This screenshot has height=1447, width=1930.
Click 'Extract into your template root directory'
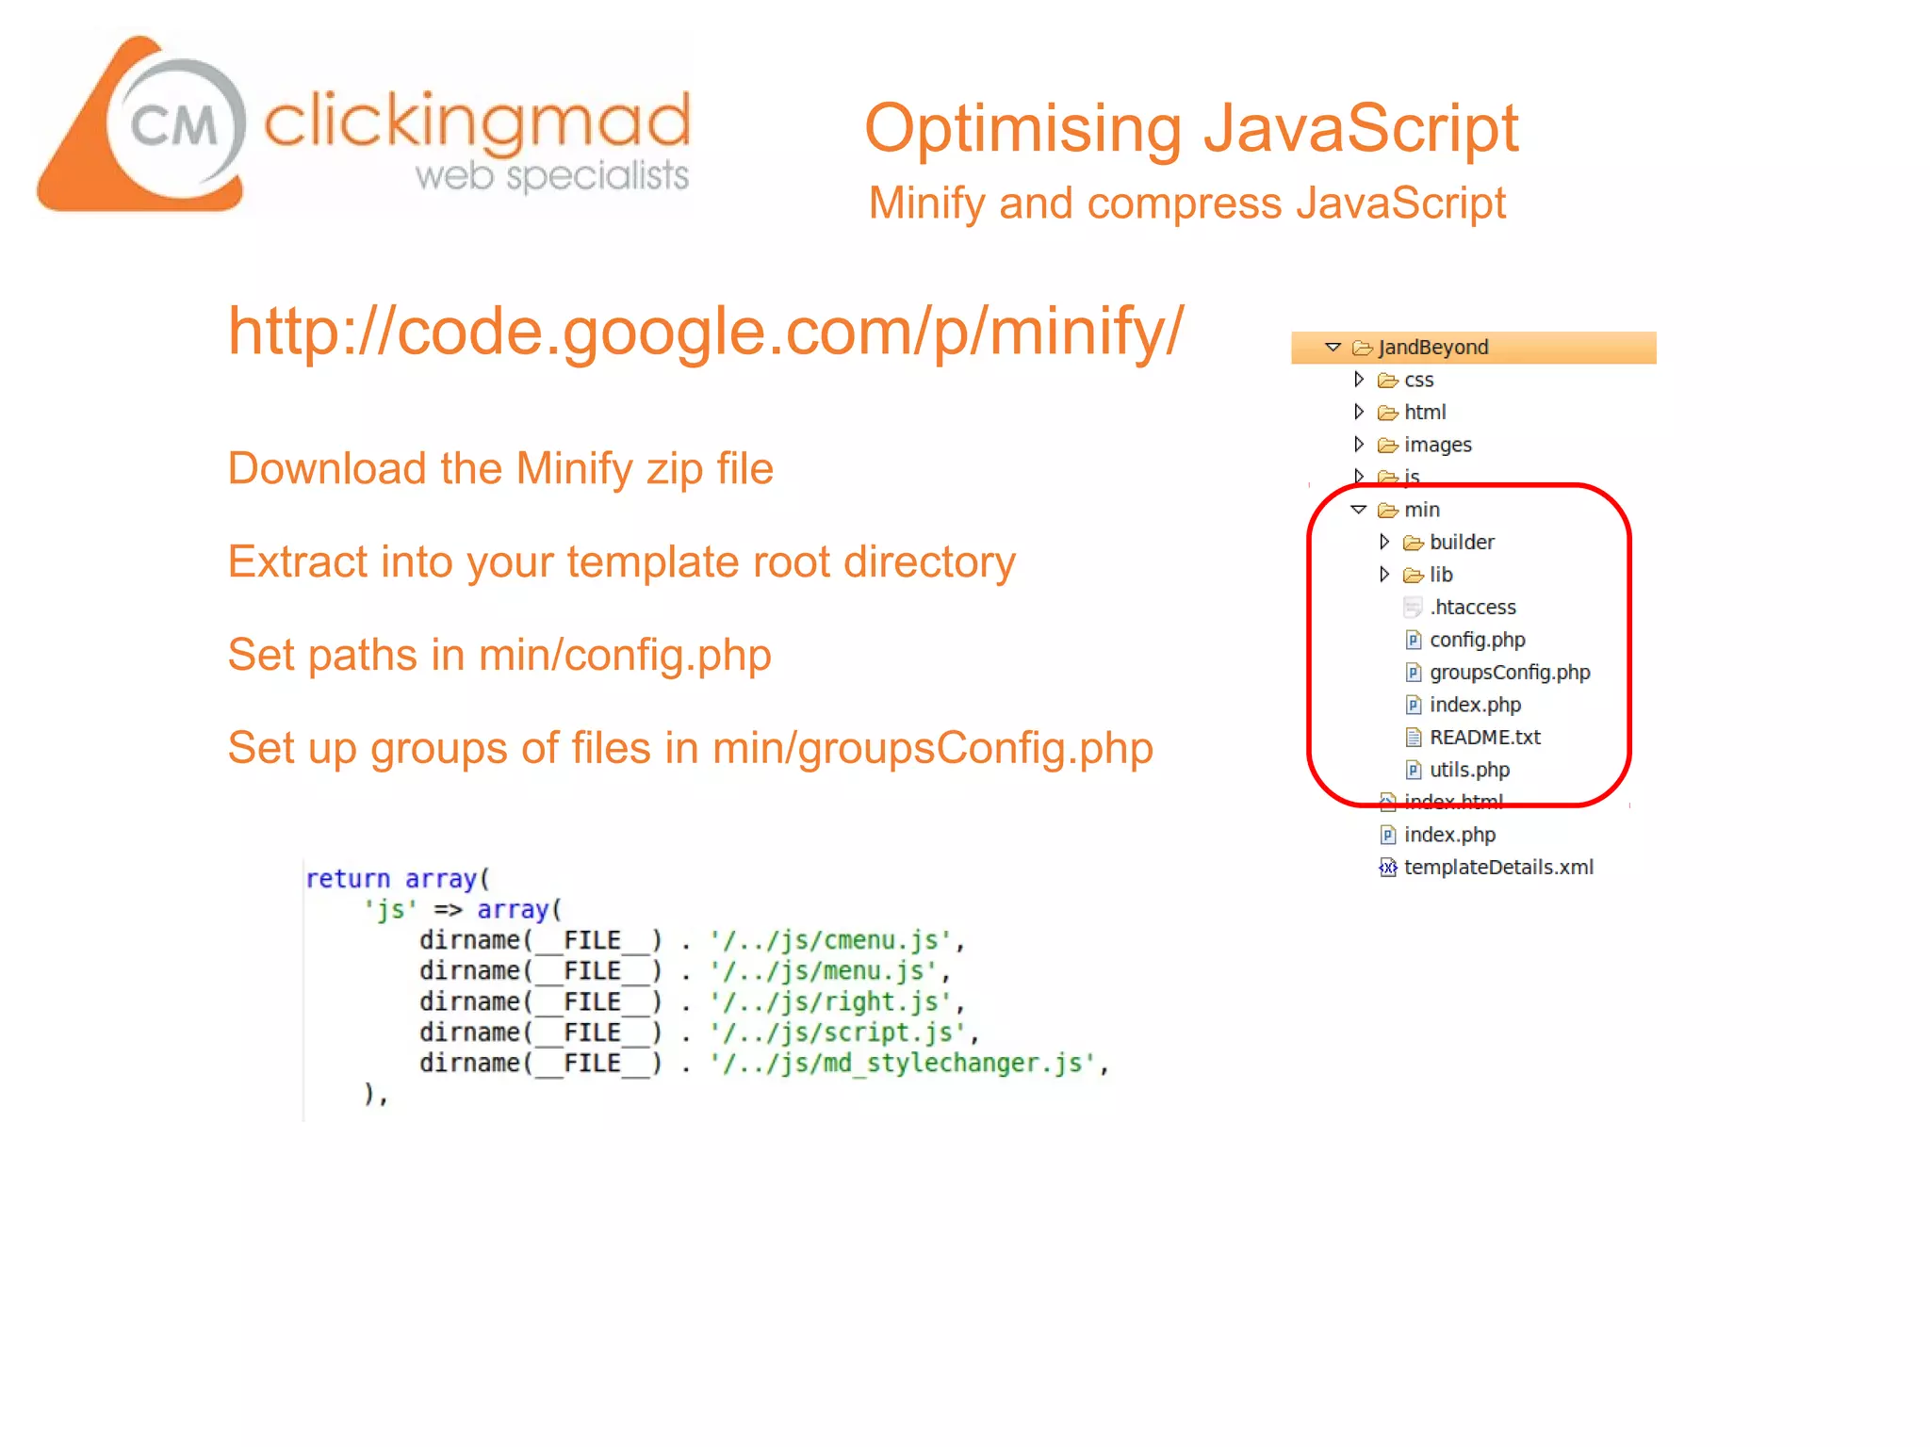pyautogui.click(x=622, y=562)
